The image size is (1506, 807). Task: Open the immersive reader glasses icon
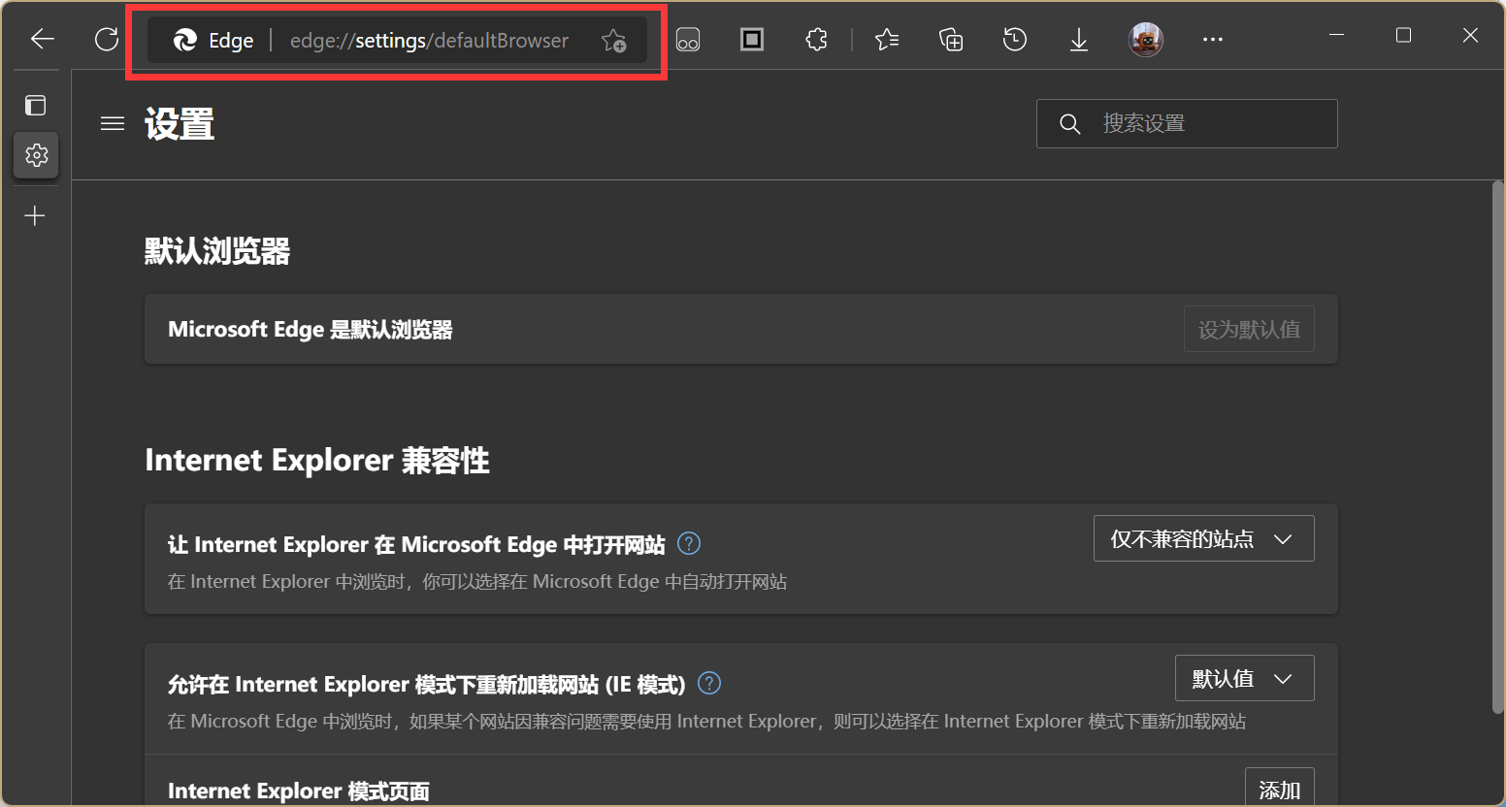(x=688, y=40)
